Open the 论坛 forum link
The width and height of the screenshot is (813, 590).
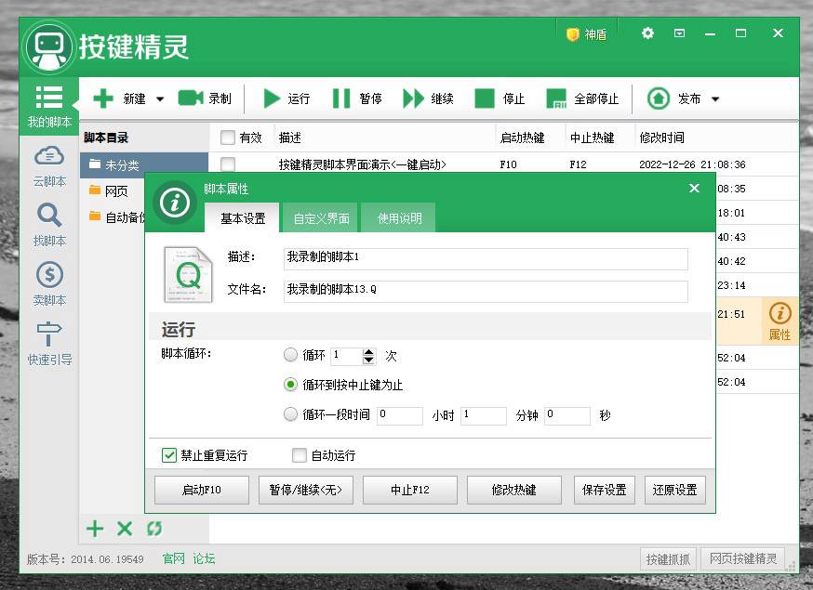[204, 558]
